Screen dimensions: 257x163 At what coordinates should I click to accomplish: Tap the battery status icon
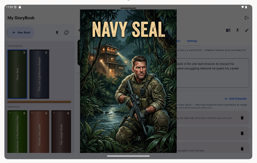coord(246,7)
